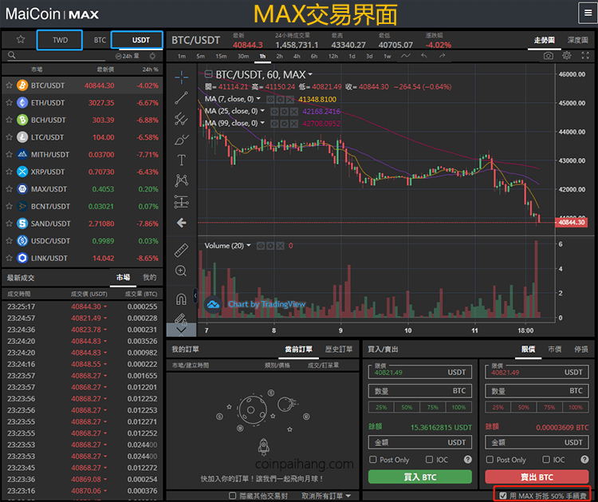Toggle MAX 50% fee discount checkbox
The width and height of the screenshot is (598, 502).
click(x=503, y=496)
